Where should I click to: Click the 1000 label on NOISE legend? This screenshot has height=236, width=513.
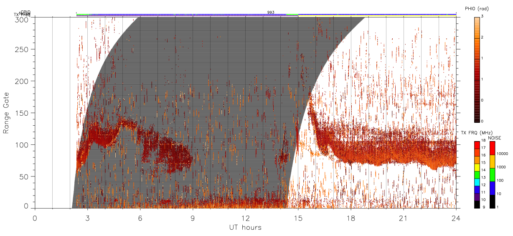501,167
